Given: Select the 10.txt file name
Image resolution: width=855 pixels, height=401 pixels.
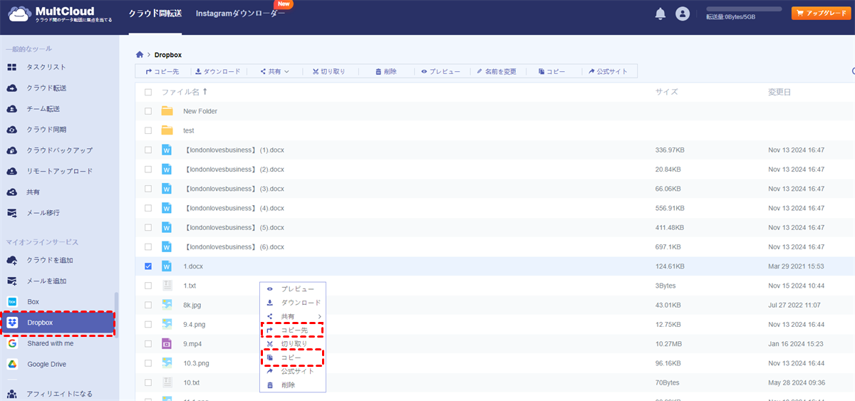Looking at the screenshot, I should point(192,382).
